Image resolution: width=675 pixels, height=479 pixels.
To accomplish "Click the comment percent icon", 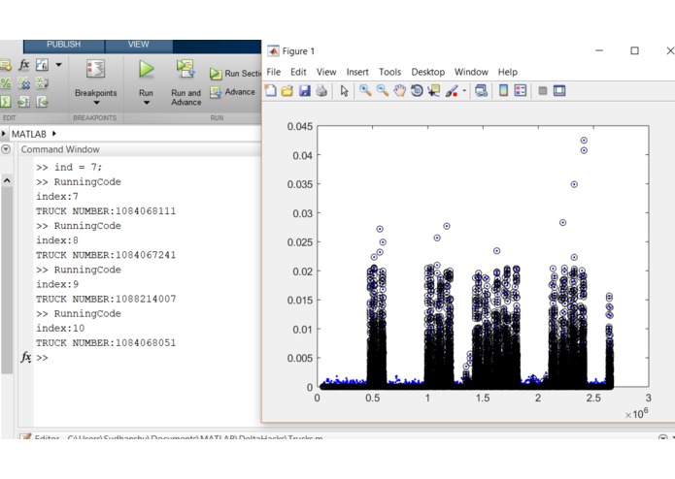I will [6, 83].
